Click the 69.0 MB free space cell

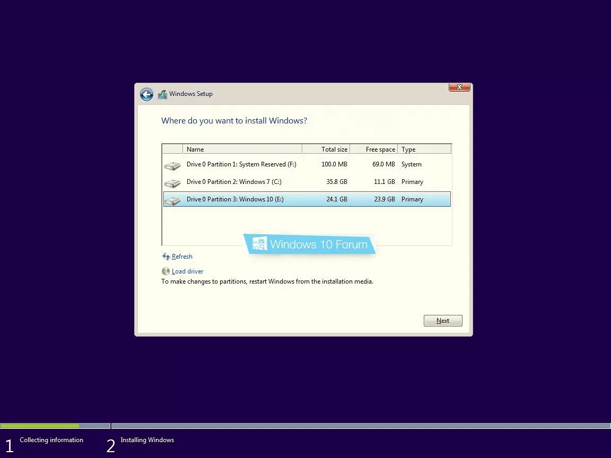pyautogui.click(x=383, y=164)
